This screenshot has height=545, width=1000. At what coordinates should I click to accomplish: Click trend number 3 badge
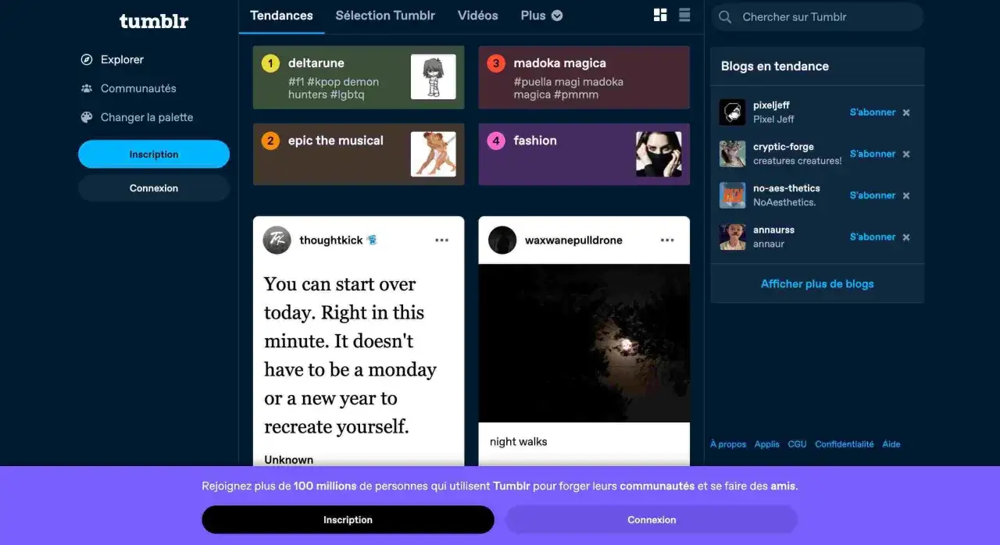[496, 63]
